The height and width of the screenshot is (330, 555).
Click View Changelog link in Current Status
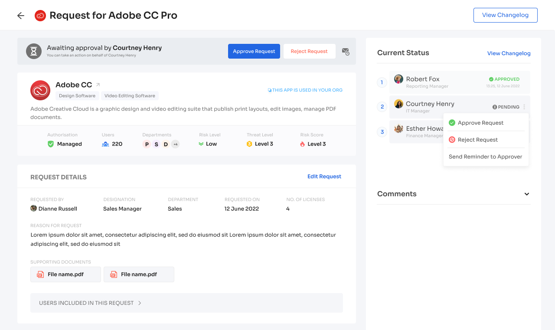[509, 53]
